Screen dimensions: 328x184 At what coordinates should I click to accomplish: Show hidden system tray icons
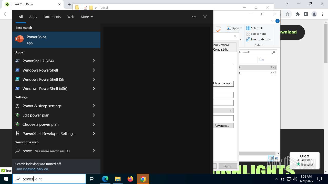click(276, 179)
